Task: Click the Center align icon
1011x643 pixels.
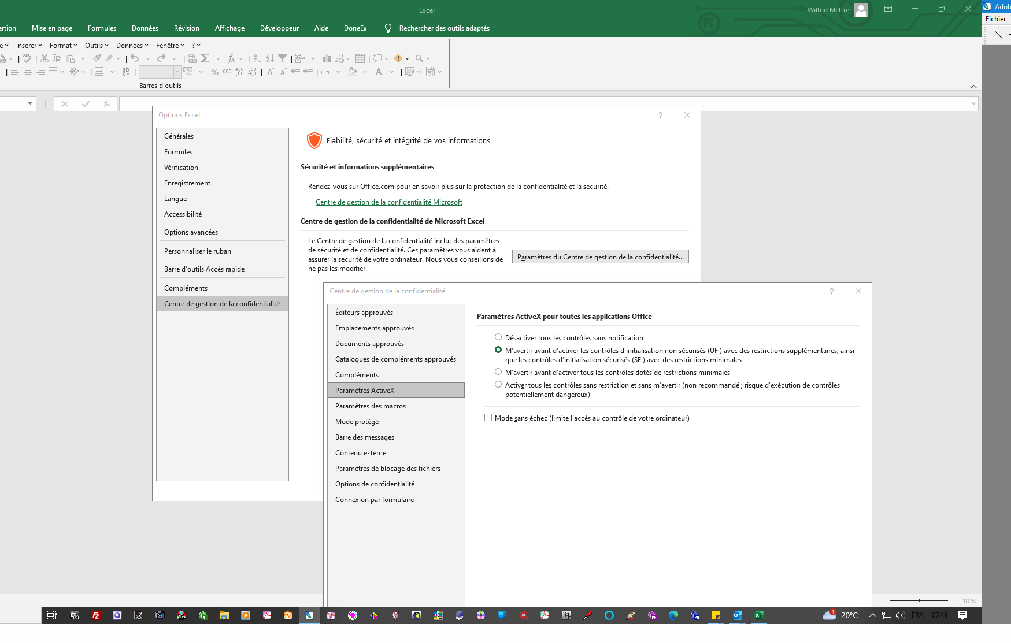Action: pos(28,72)
